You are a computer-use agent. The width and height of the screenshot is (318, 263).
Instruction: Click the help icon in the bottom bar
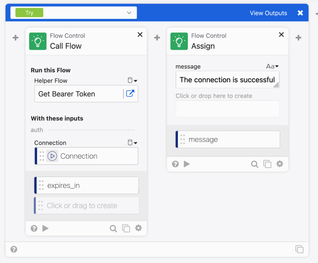pos(14,249)
